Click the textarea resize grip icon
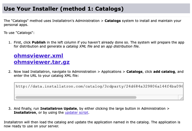Image resolution: width=192 pixels, height=131 pixels. (181, 98)
